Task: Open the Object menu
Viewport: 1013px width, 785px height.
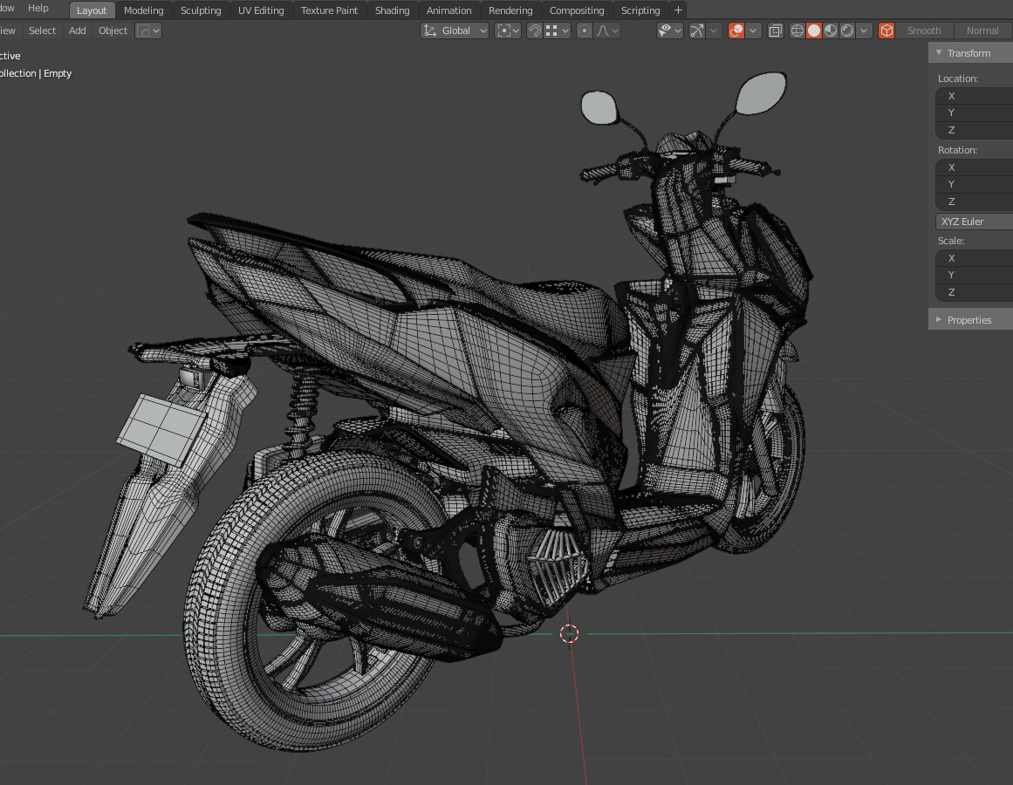Action: tap(113, 31)
